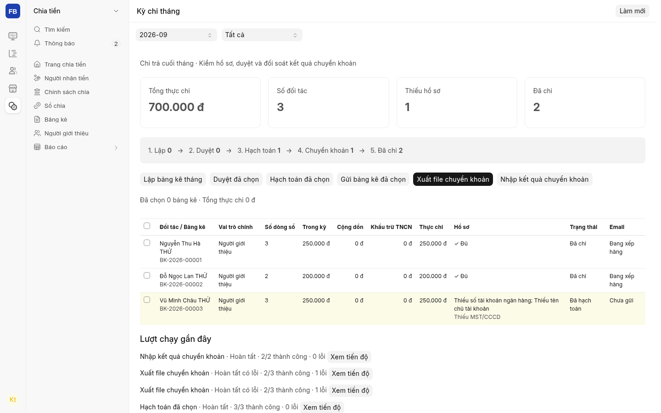The width and height of the screenshot is (661, 413).
Task: Click the Số đối tác card
Action: (329, 102)
